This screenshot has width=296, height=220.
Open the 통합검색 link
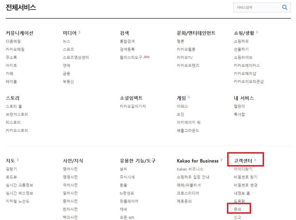click(x=127, y=41)
